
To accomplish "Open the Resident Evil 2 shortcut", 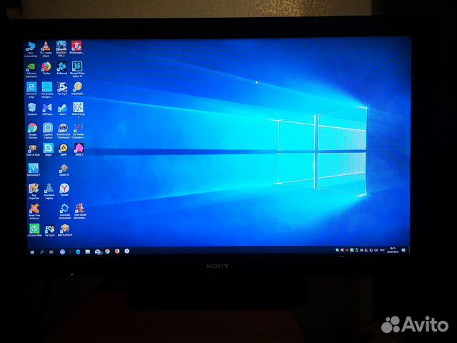I will tap(61, 49).
